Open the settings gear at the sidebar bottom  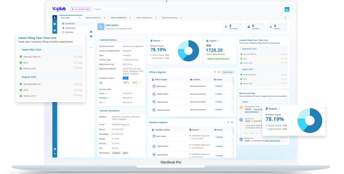55,149
